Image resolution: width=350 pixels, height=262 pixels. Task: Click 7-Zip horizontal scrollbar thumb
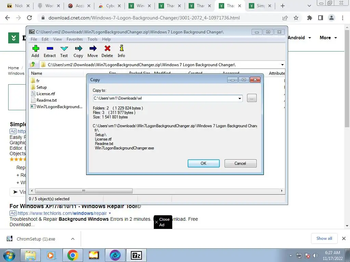(x=84, y=191)
